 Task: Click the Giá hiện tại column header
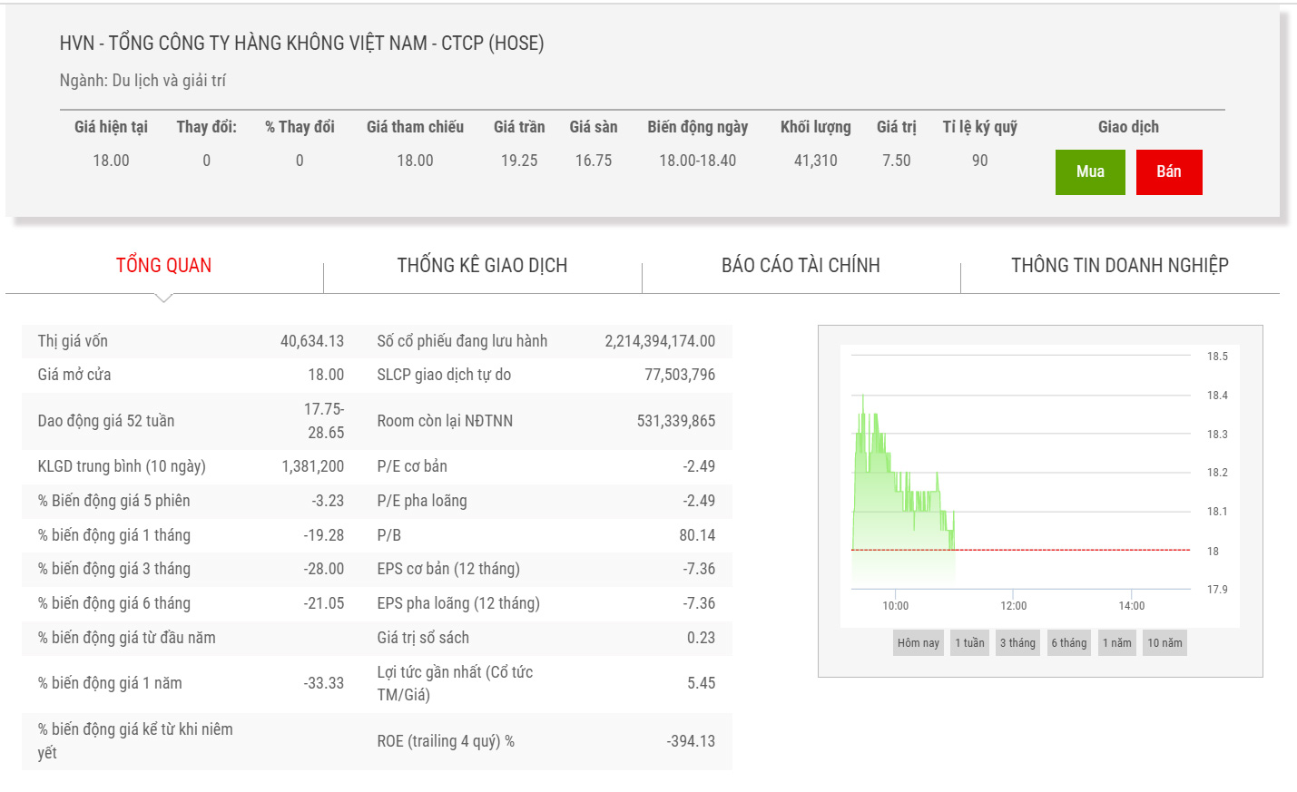coord(111,127)
